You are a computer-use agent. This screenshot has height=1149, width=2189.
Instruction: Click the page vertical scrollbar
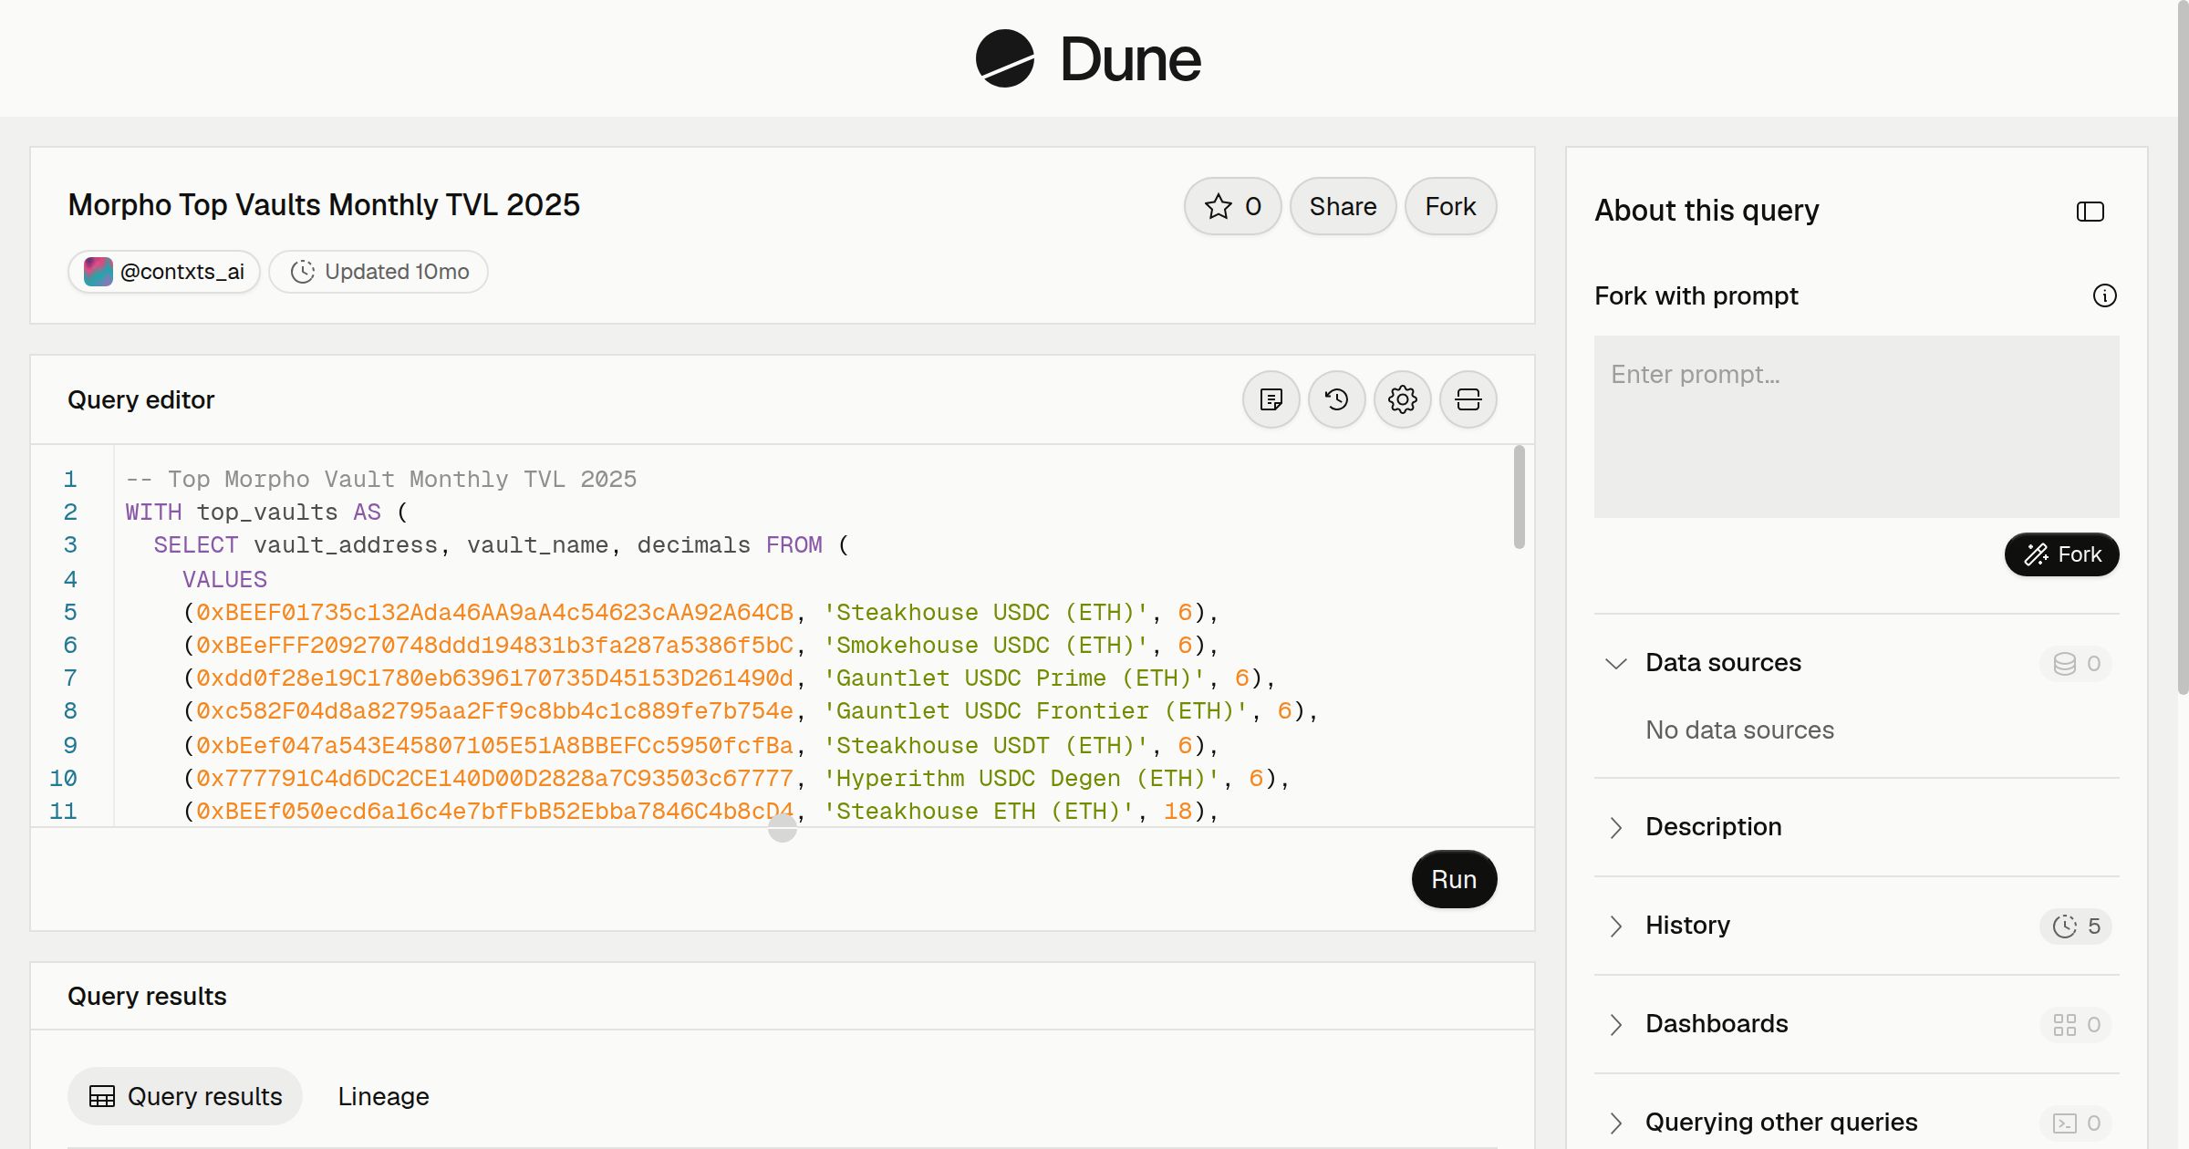2183,347
